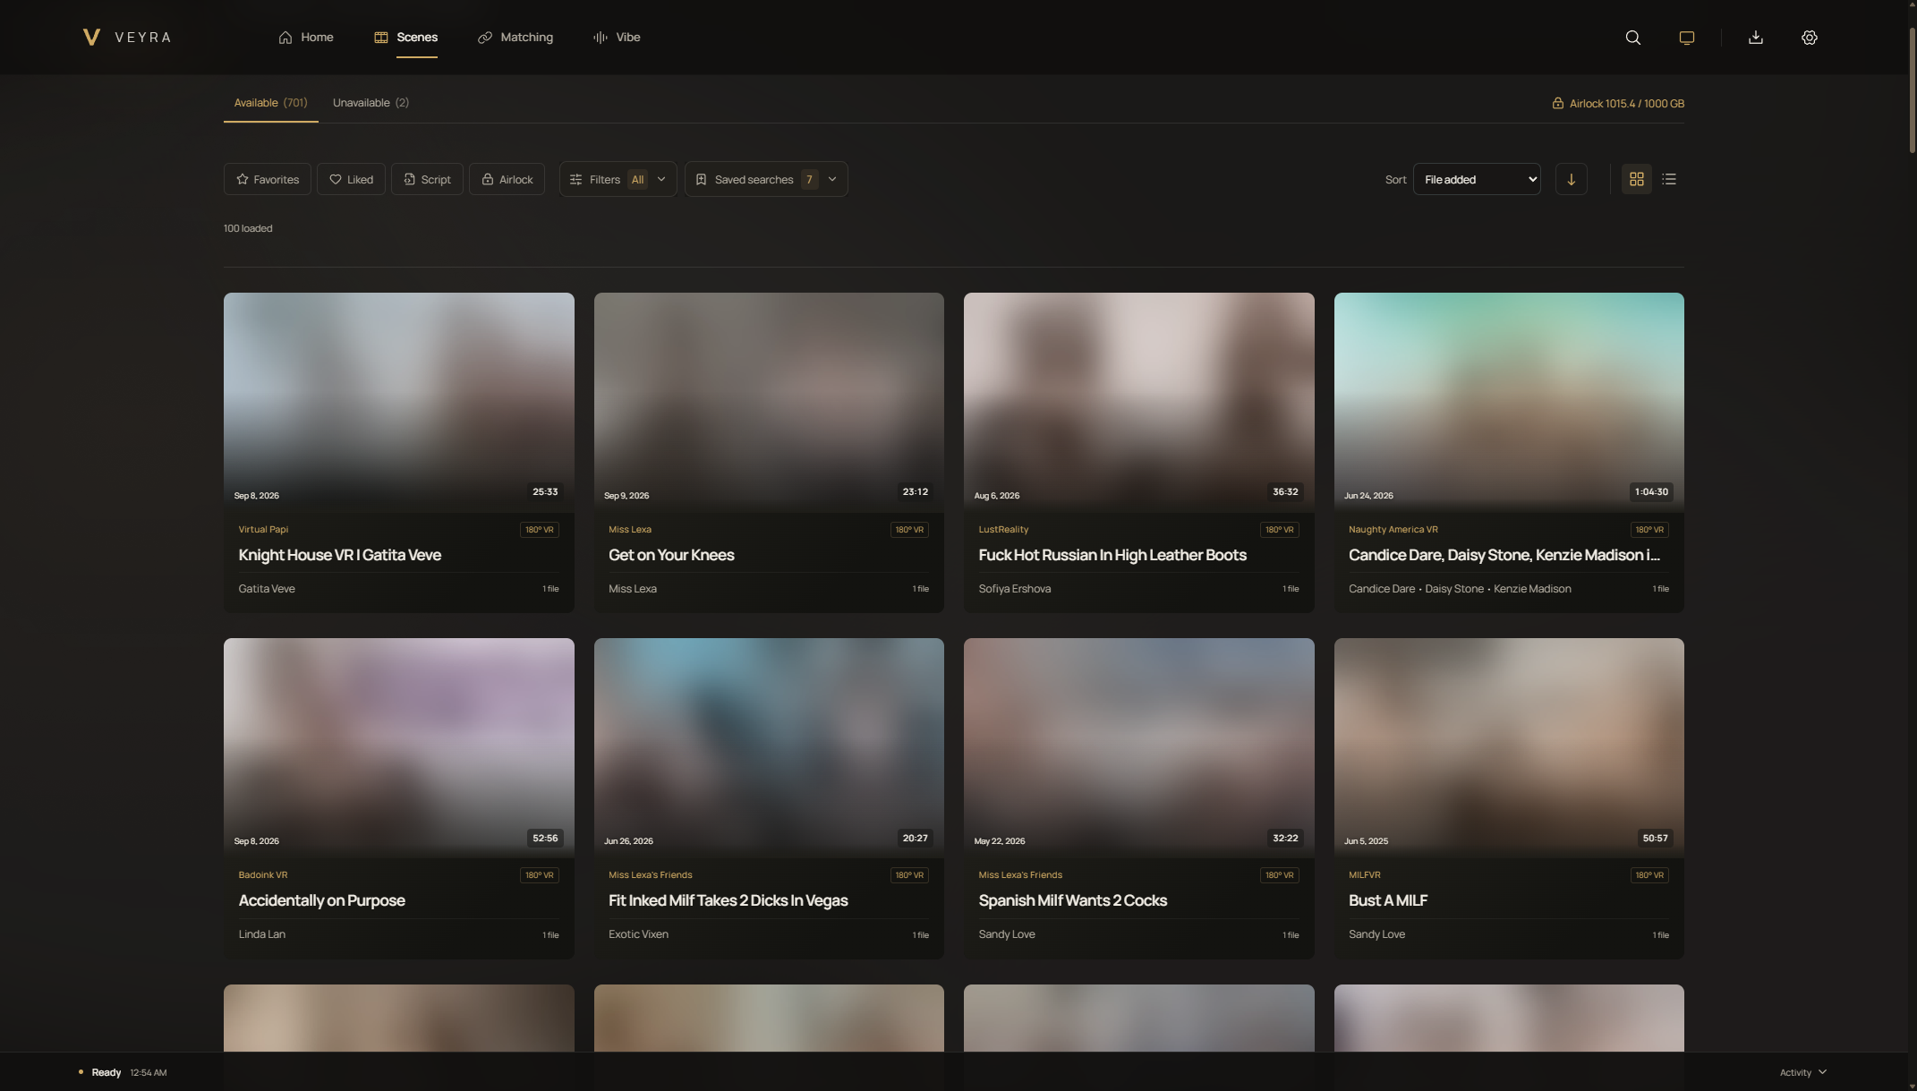Click the display/monitor icon in header
Image resolution: width=1917 pixels, height=1091 pixels.
click(1687, 38)
